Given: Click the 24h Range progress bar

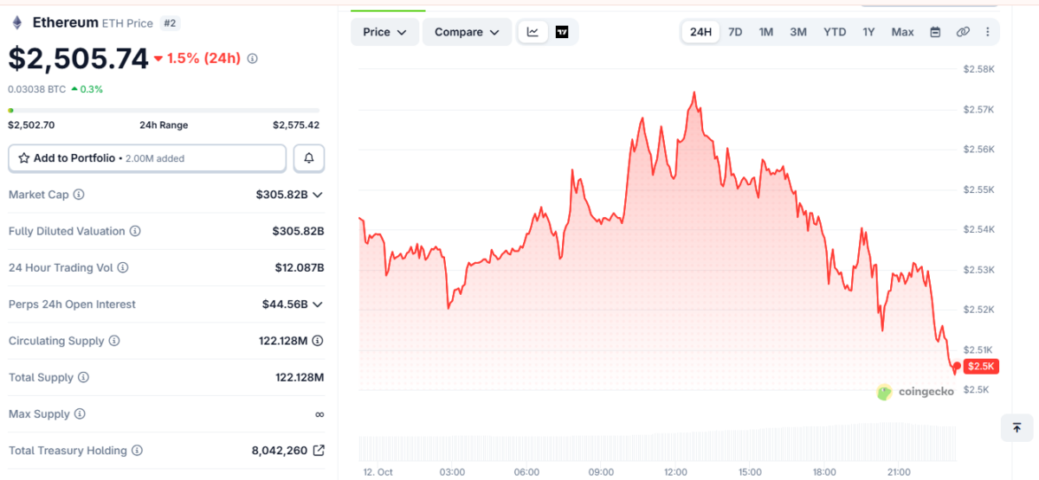Looking at the screenshot, I should coord(164,110).
